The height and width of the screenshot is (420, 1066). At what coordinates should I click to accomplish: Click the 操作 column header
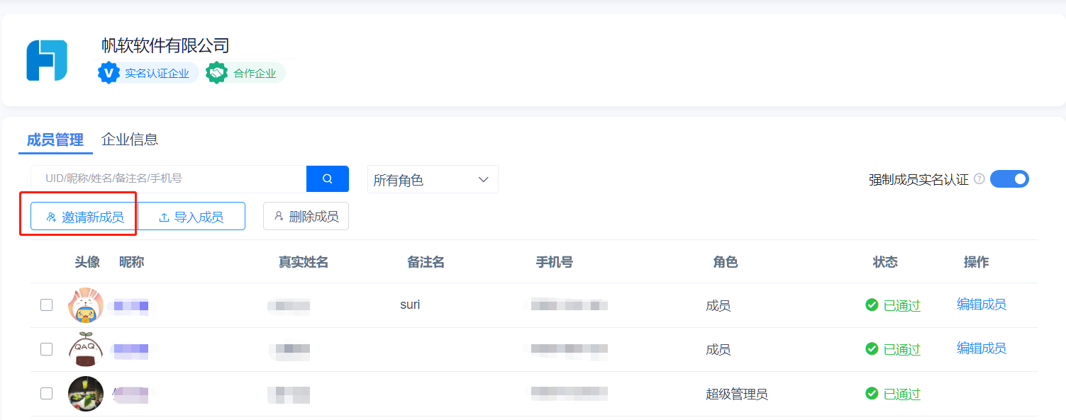click(x=977, y=262)
